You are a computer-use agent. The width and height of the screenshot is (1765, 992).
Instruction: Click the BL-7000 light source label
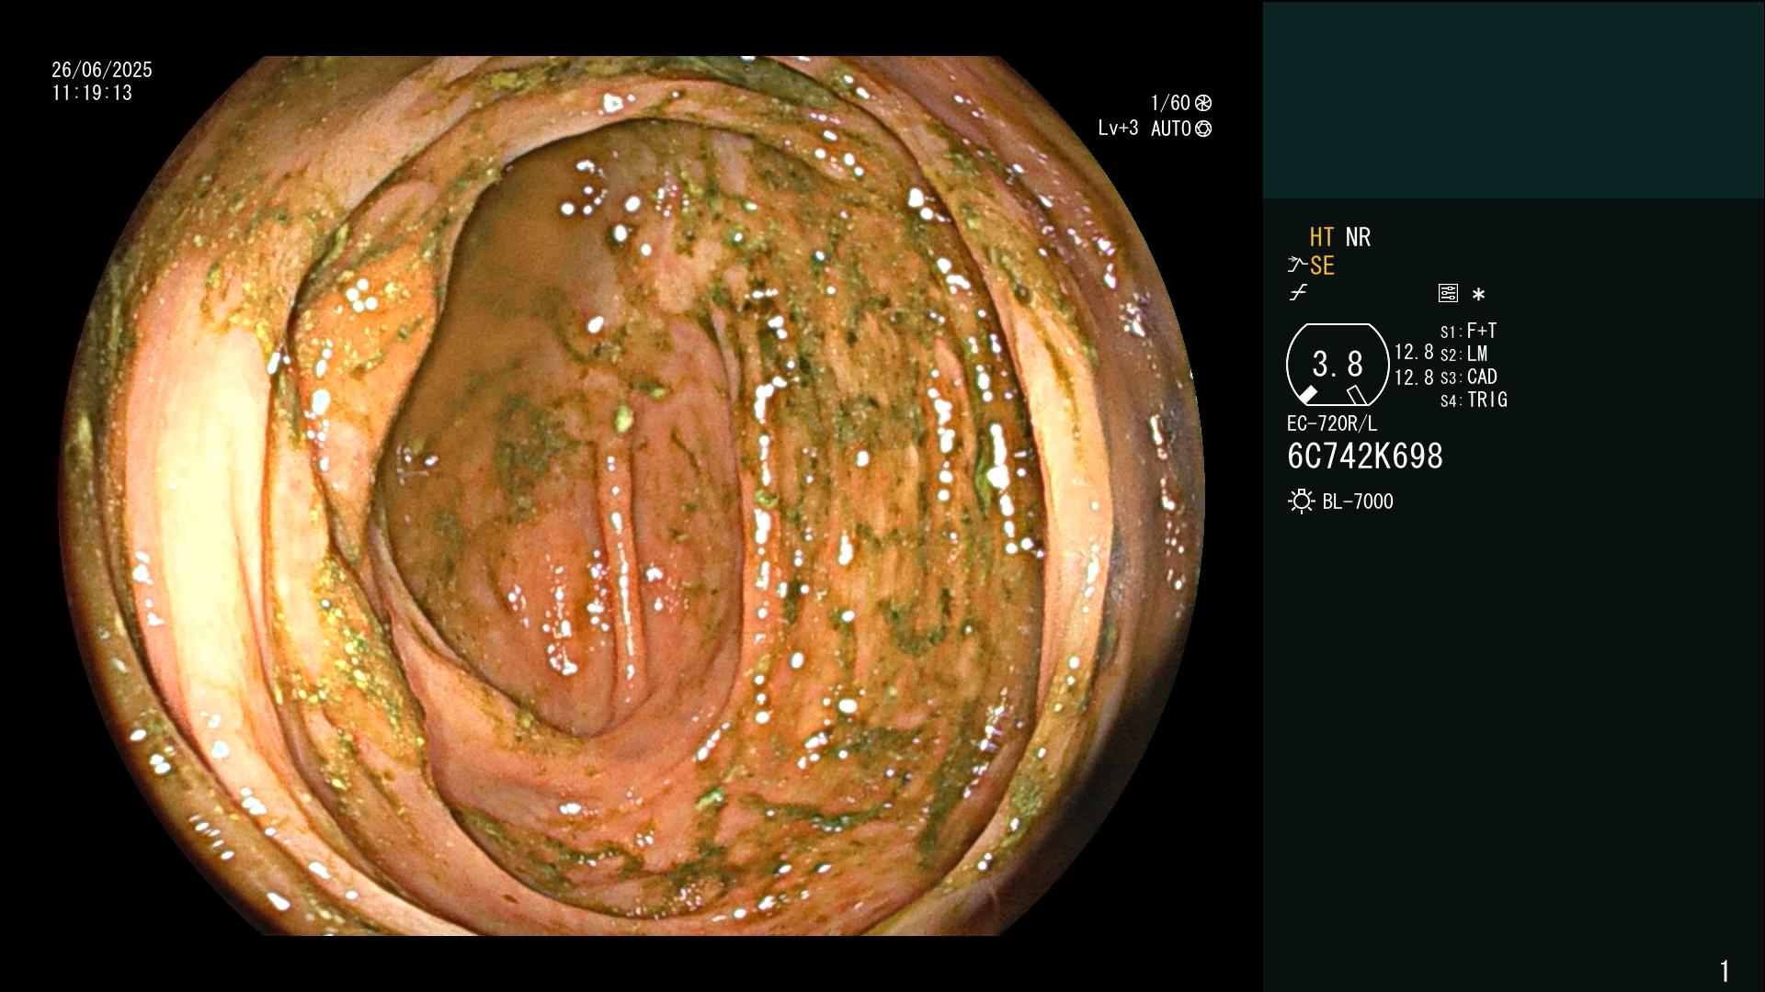(1358, 502)
